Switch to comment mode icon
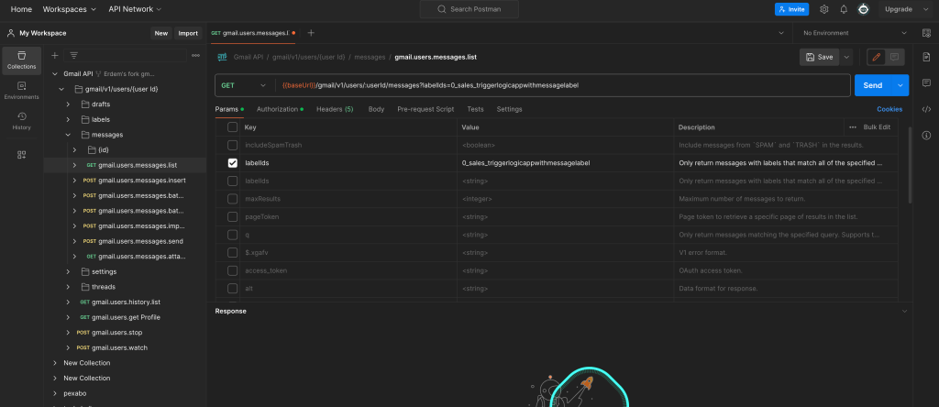The width and height of the screenshot is (939, 407). 895,57
